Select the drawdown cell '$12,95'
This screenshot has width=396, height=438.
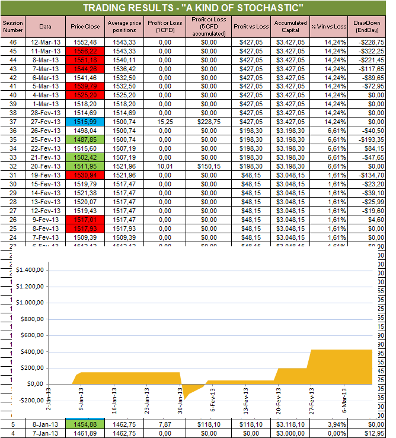click(x=367, y=433)
